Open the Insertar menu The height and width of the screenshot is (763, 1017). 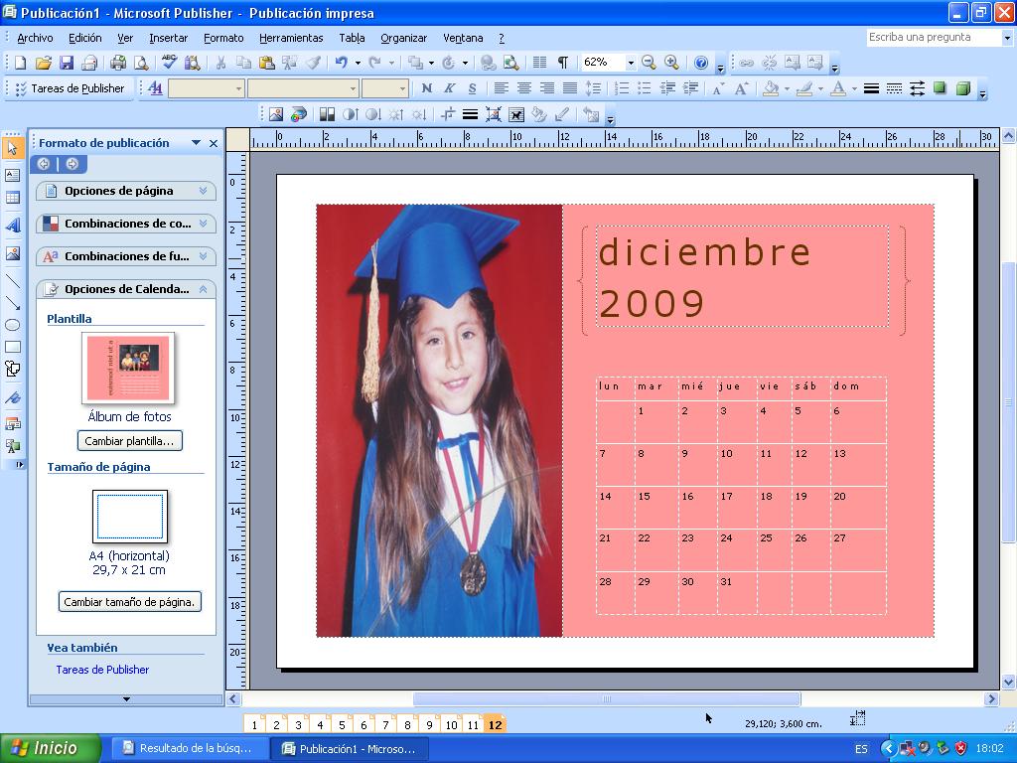[x=168, y=37]
